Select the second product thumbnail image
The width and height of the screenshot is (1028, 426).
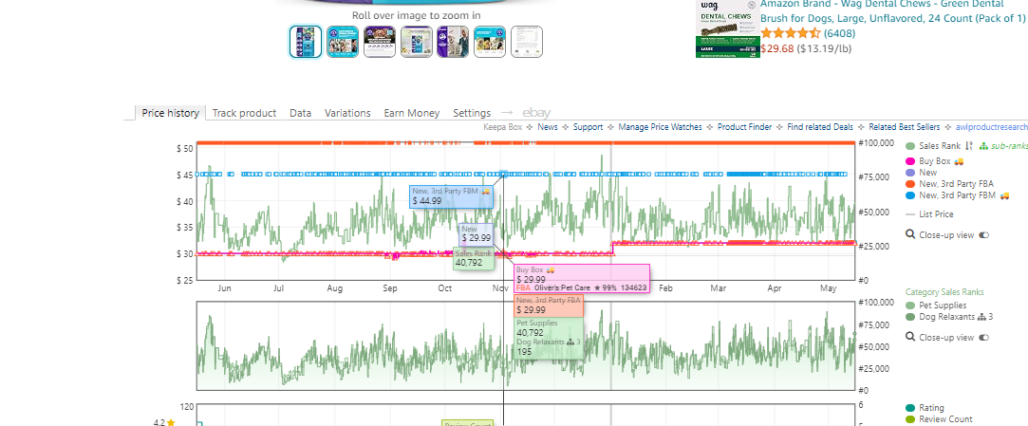click(343, 42)
